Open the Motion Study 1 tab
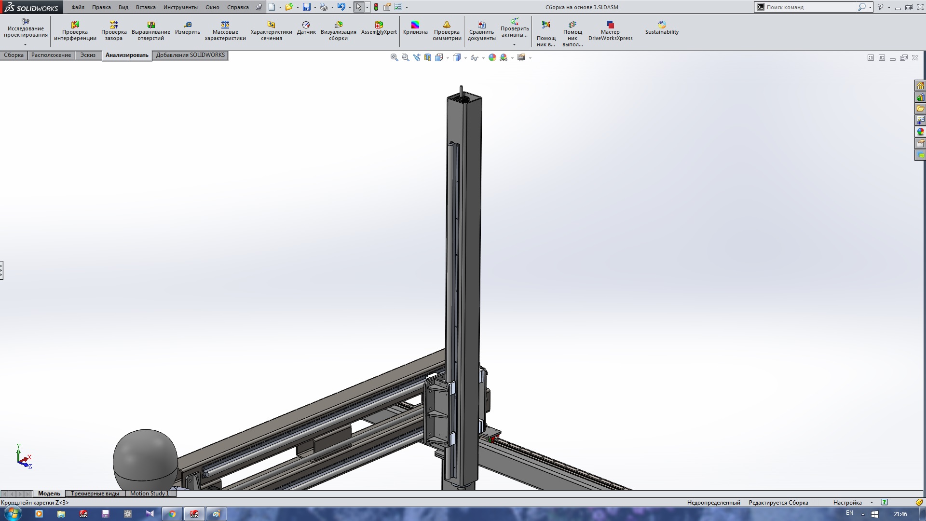The width and height of the screenshot is (926, 521). (x=150, y=494)
